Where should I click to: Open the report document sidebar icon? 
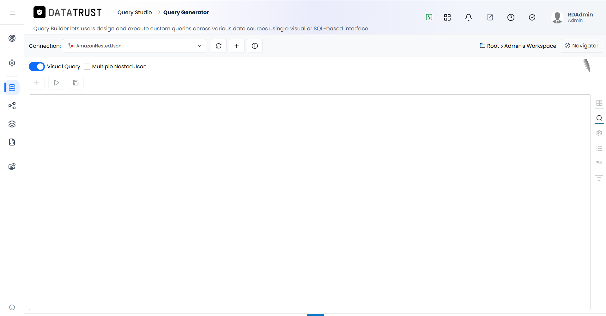click(x=12, y=142)
